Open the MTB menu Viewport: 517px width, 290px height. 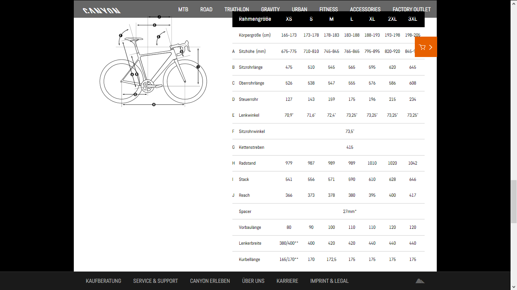183,9
